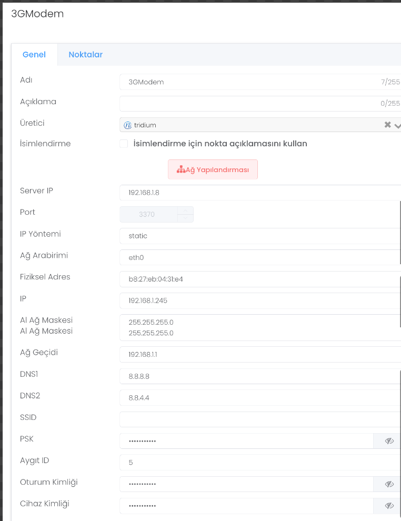401x521 pixels.
Task: Decrease Port value with the down stepper
Action: (x=185, y=218)
